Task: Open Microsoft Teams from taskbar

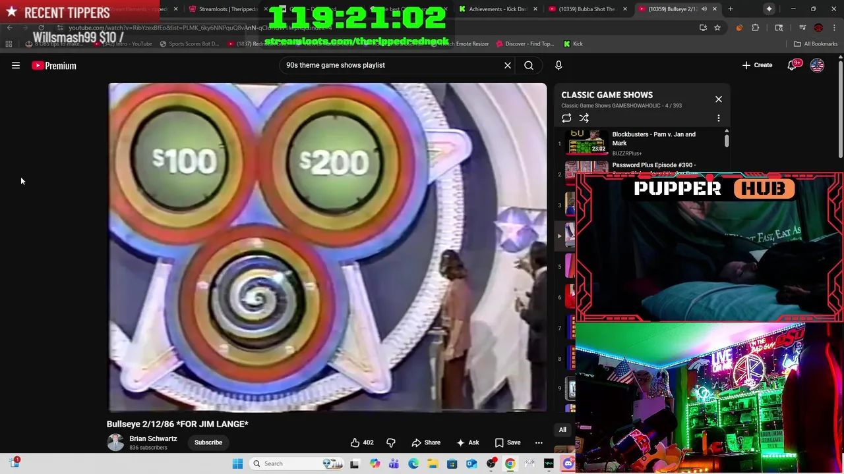Action: (394, 463)
